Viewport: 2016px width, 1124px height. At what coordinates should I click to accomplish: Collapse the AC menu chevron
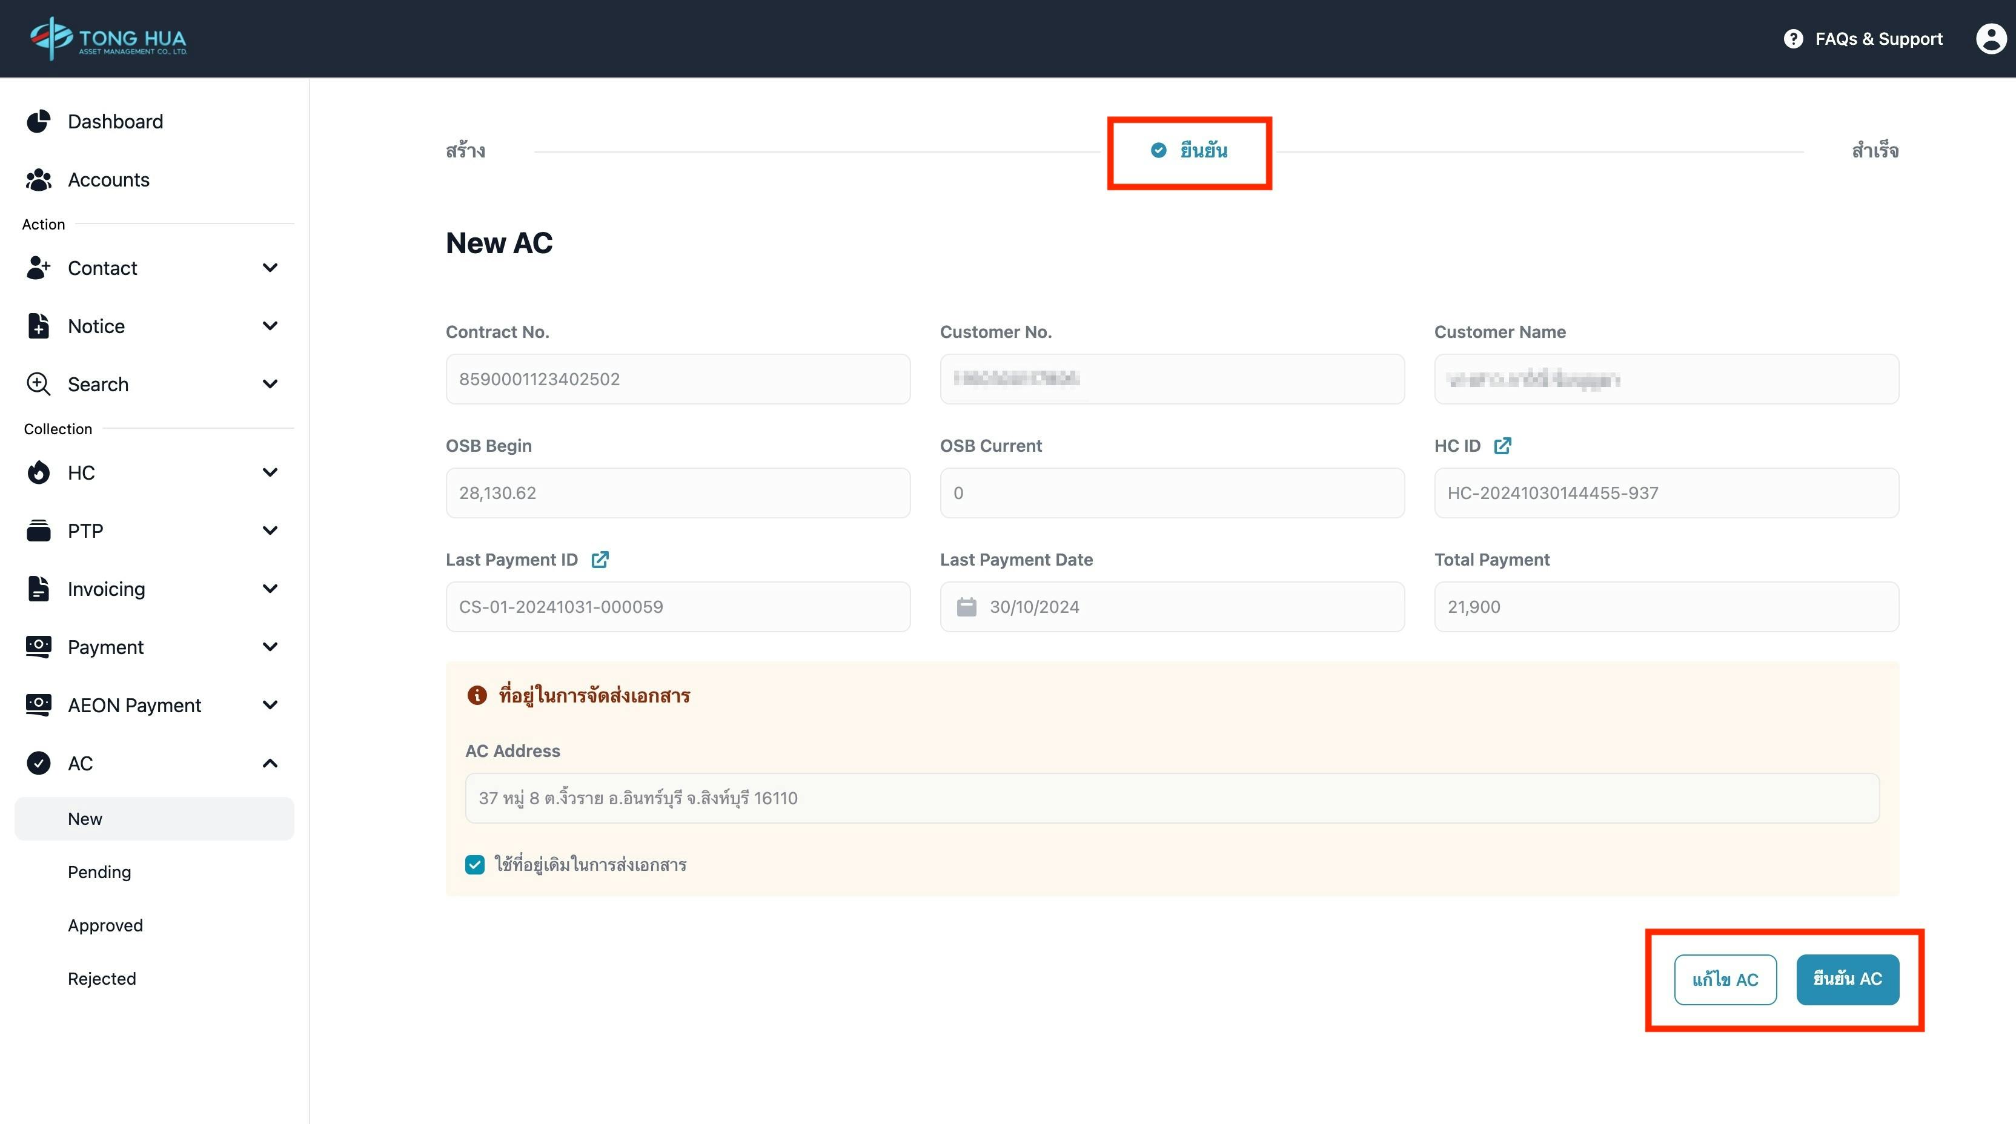(270, 764)
